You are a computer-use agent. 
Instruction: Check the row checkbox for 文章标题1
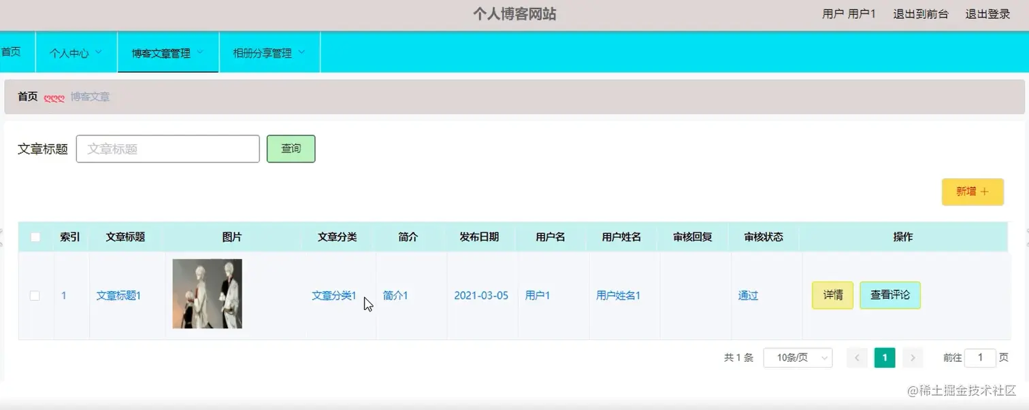tap(35, 295)
